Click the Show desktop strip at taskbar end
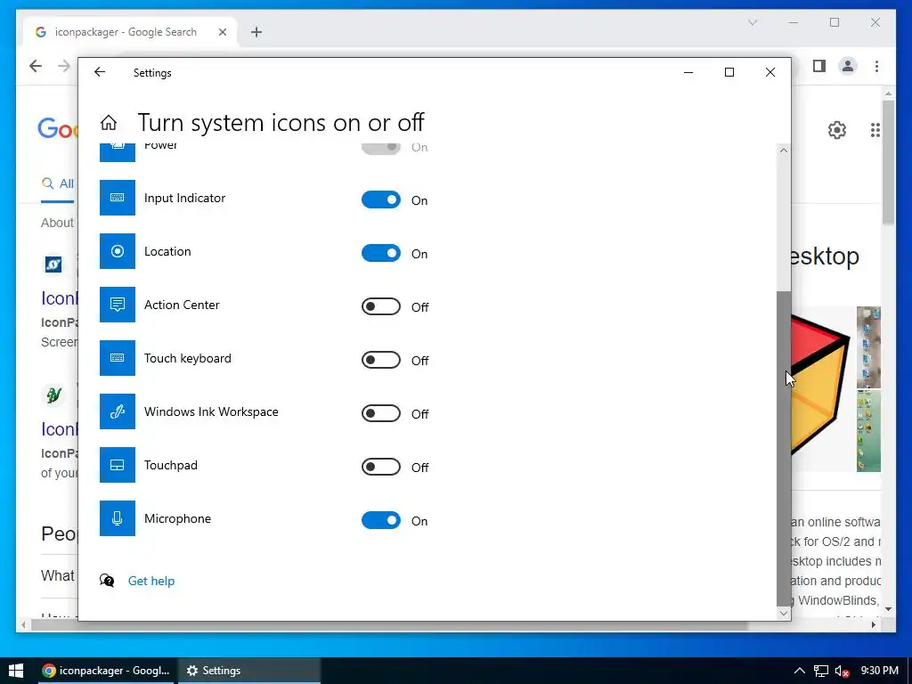Viewport: 912px width, 684px height. [x=909, y=671]
